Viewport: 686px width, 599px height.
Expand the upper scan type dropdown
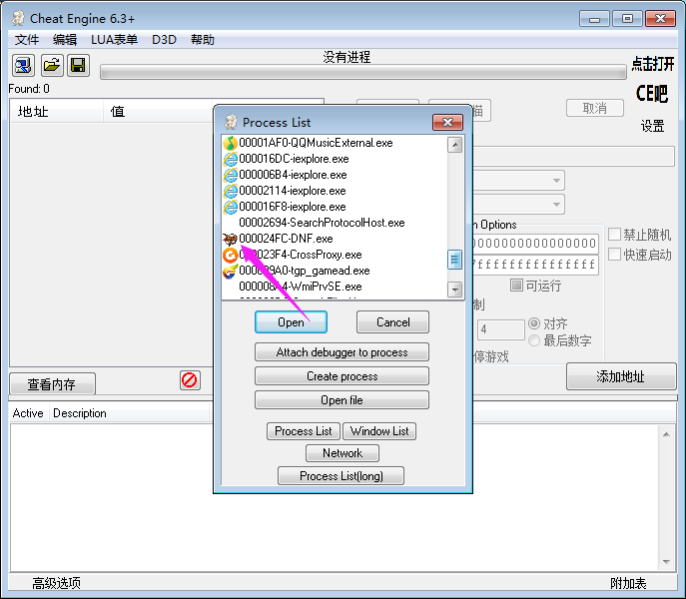click(556, 181)
